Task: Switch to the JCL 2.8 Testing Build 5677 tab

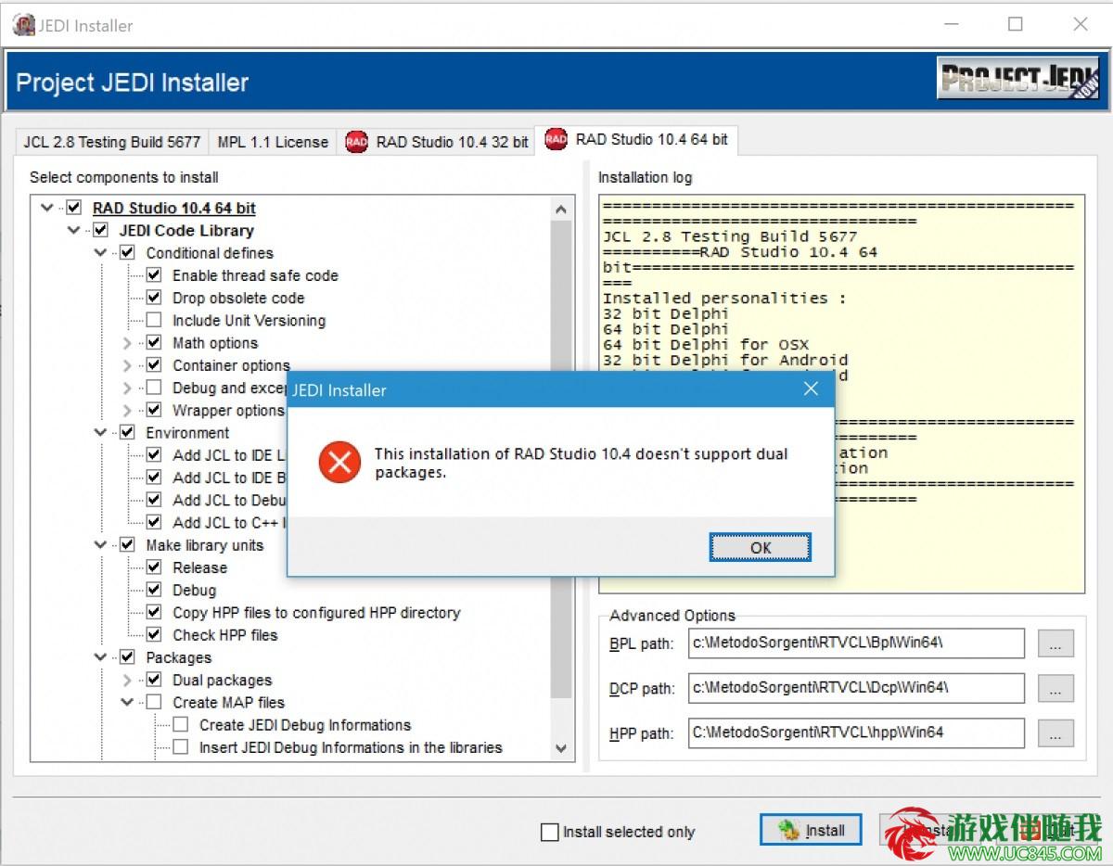Action: [112, 142]
